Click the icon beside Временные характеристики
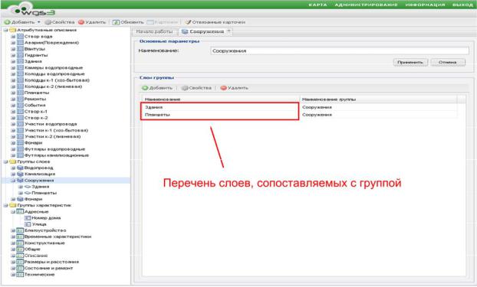The height and width of the screenshot is (287, 477). point(20,236)
